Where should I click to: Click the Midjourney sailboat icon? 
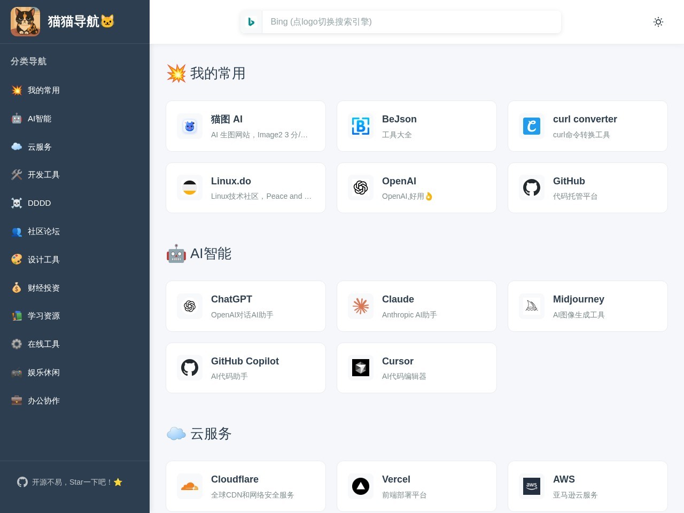532,306
